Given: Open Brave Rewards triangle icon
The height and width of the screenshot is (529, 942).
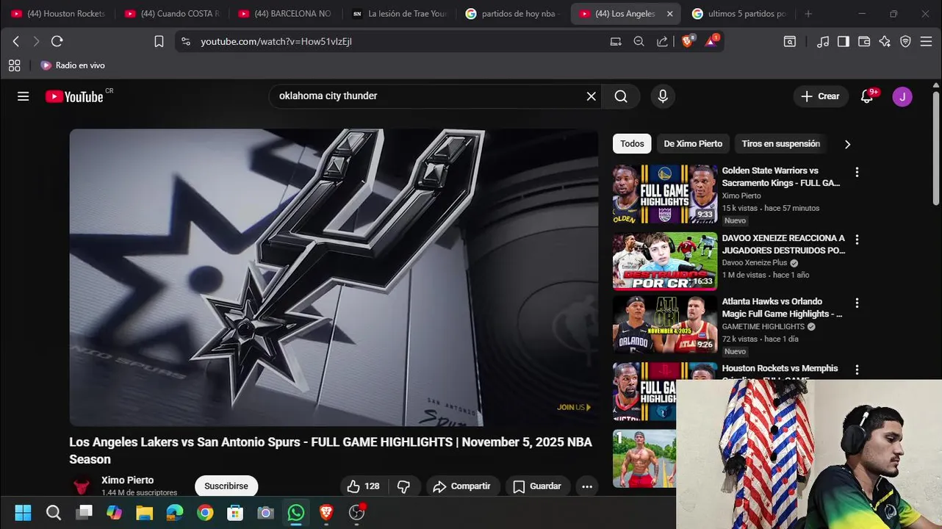Looking at the screenshot, I should [x=712, y=41].
